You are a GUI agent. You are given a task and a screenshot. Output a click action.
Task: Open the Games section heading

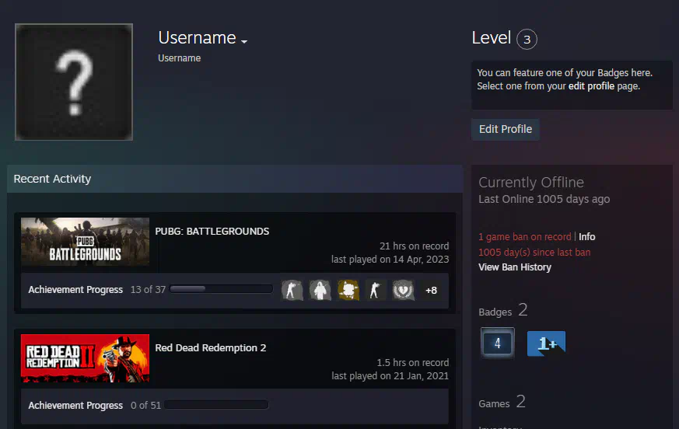coord(494,403)
